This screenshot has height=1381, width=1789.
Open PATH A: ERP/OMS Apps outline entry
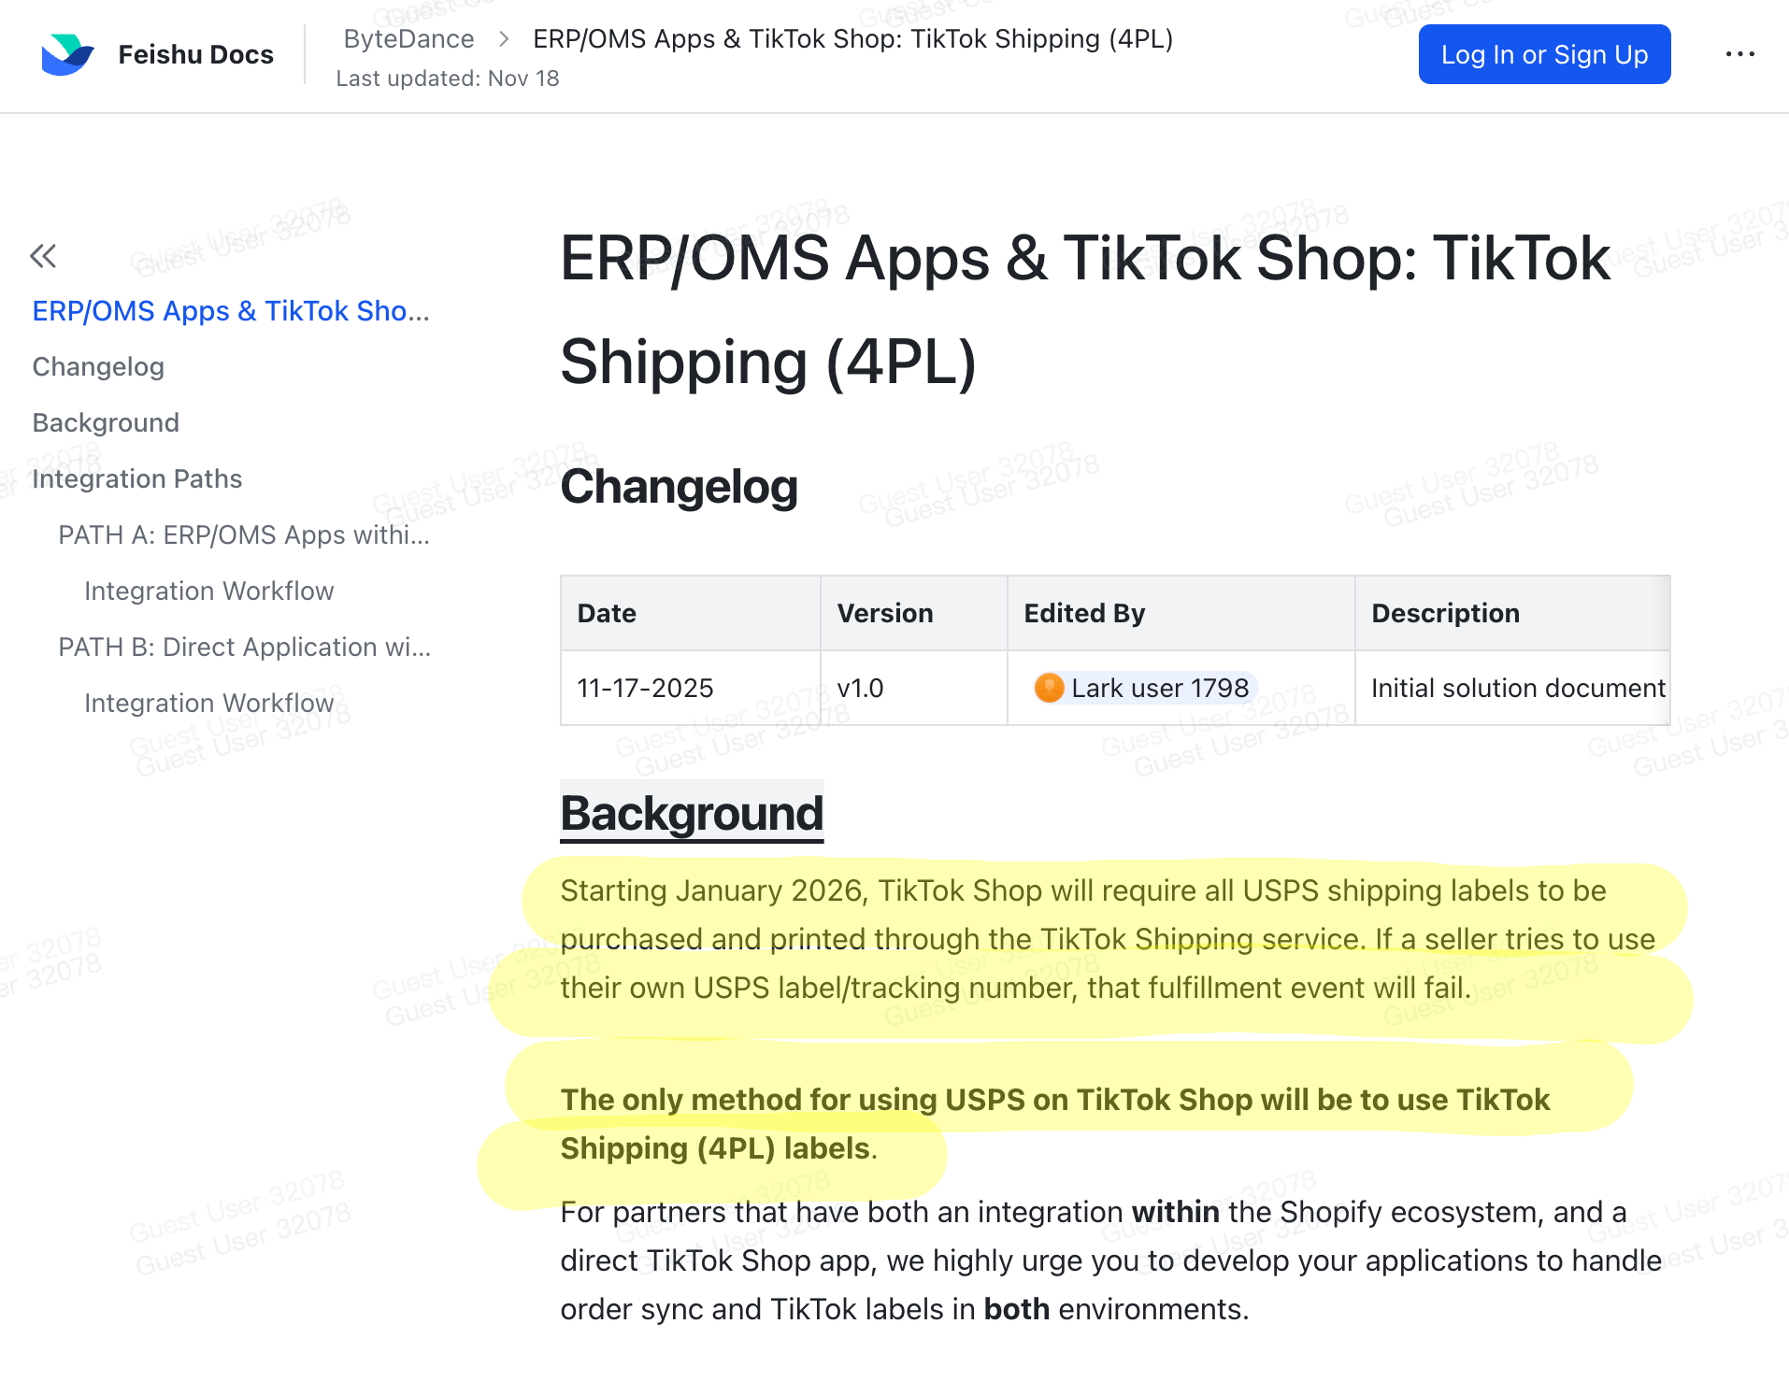point(244,535)
